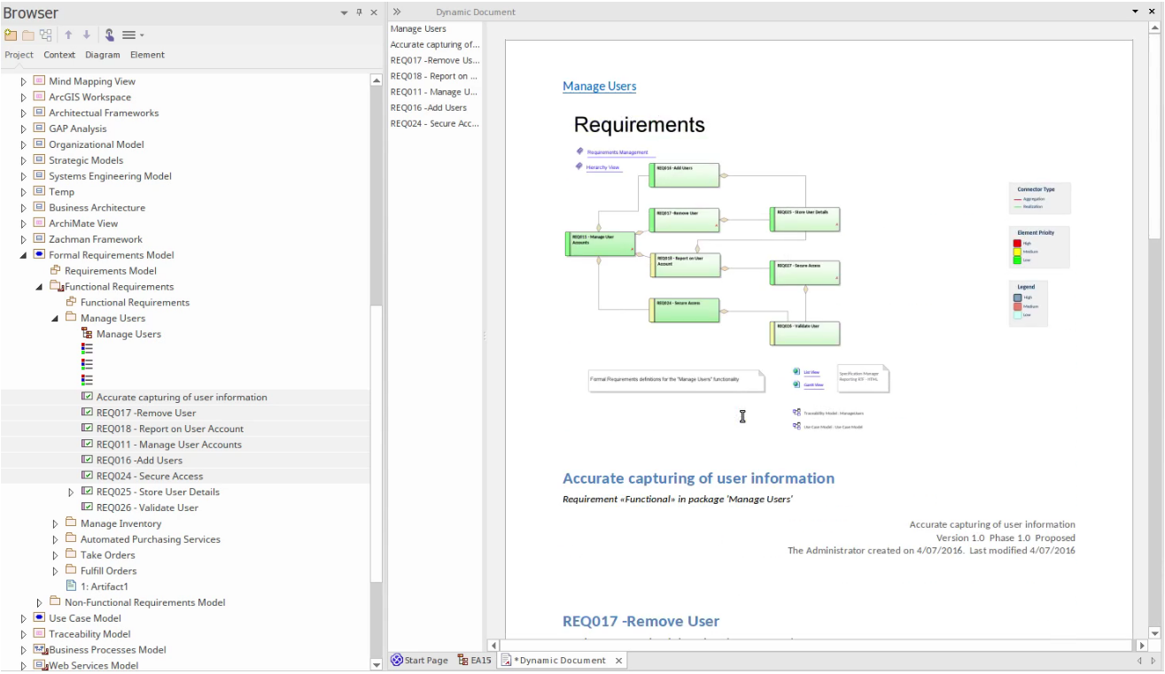Click the New Model from Pattern icon
Viewport: 1165px width, 674px height.
click(11, 35)
